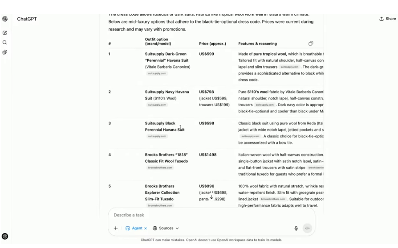Open suitsupply.com source under Navy Havana Suit
Screen dimensions: 398x248
(157, 105)
